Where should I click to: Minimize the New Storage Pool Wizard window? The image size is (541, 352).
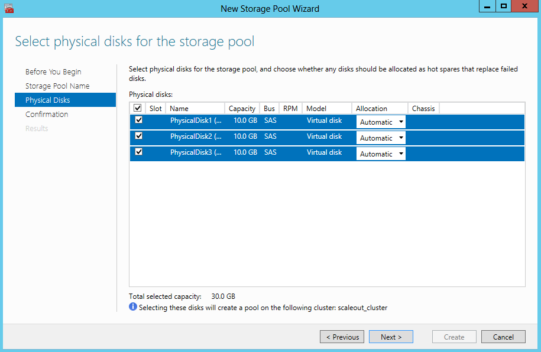[487, 6]
